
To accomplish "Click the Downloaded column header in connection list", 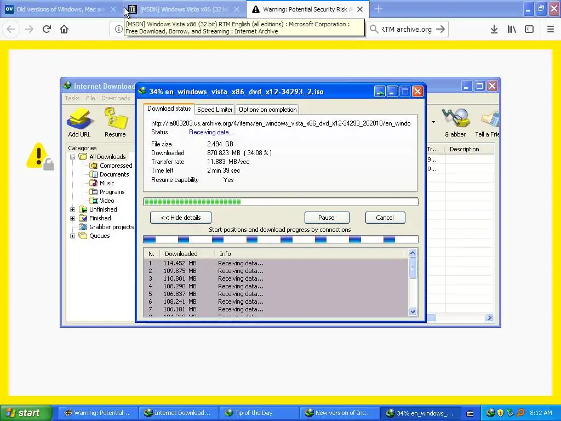I will point(187,254).
